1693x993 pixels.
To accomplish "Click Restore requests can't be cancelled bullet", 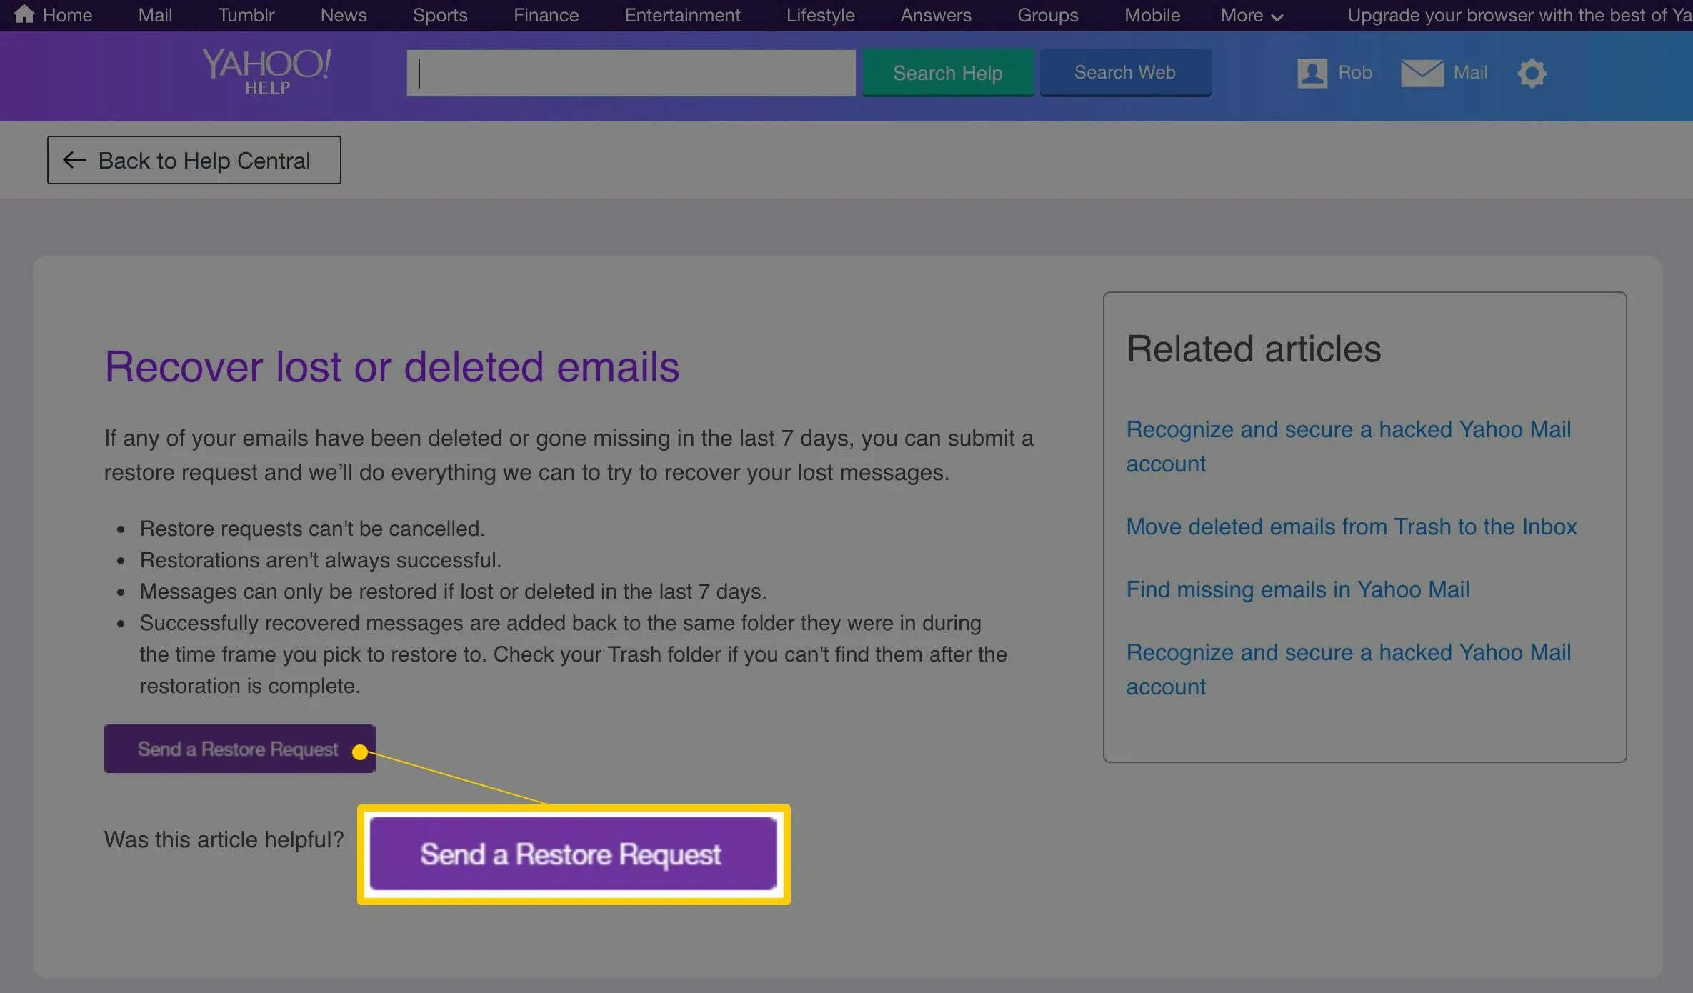I will click(312, 528).
